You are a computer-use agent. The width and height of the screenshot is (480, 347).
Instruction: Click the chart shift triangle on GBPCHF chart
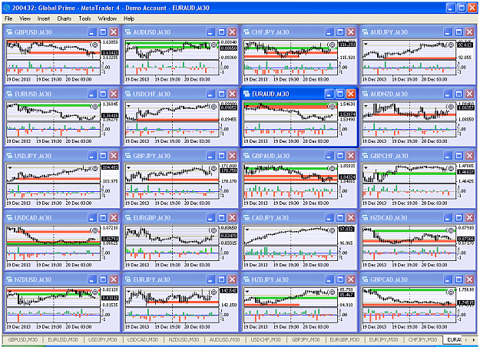(x=366, y=168)
